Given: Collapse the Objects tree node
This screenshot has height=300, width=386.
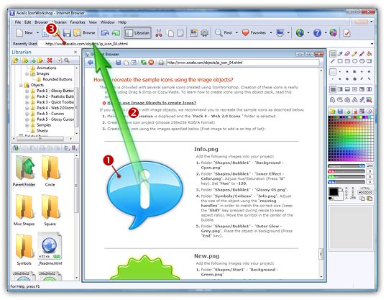Looking at the screenshot, I should pos(21,85).
